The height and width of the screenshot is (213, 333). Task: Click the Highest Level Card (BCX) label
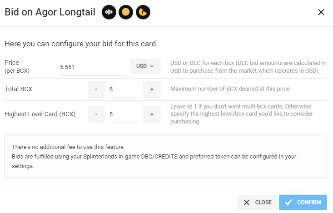40,114
